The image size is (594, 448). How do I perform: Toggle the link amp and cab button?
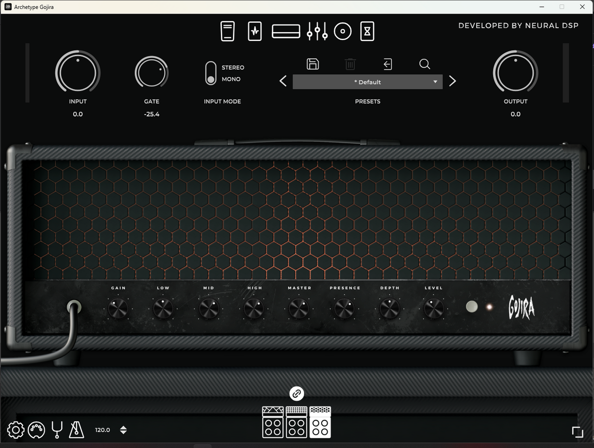pyautogui.click(x=297, y=394)
